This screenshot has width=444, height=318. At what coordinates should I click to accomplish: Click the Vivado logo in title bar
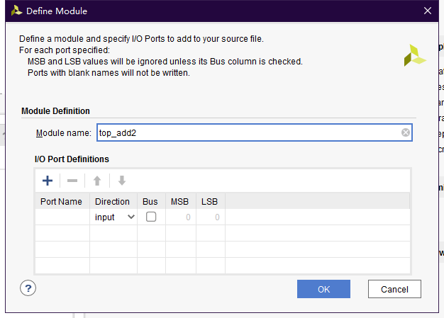click(x=17, y=11)
